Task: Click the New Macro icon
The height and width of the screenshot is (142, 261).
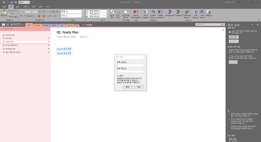Action: tap(202, 12)
